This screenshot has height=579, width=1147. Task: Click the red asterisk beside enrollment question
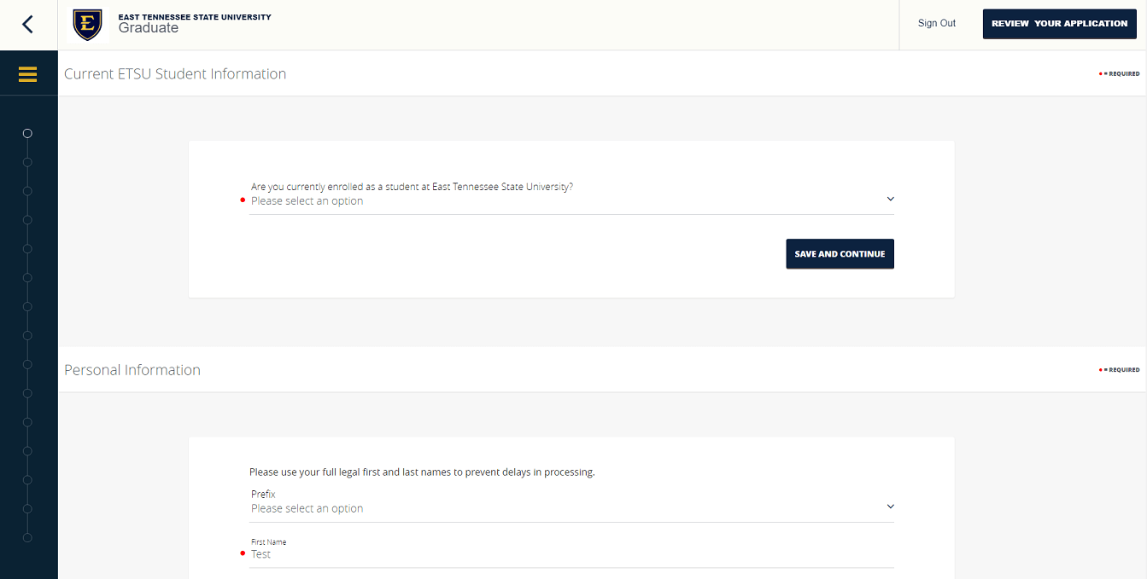[x=243, y=200]
